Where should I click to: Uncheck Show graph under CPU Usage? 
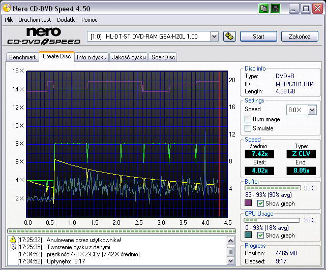[x=261, y=235]
